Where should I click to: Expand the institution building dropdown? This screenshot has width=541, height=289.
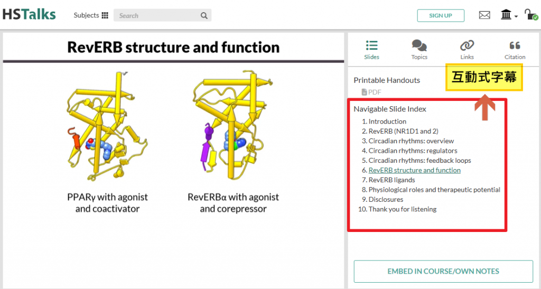509,15
